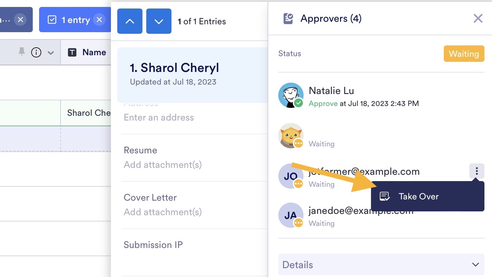
Task: Select Take Over from the menu
Action: (418, 196)
